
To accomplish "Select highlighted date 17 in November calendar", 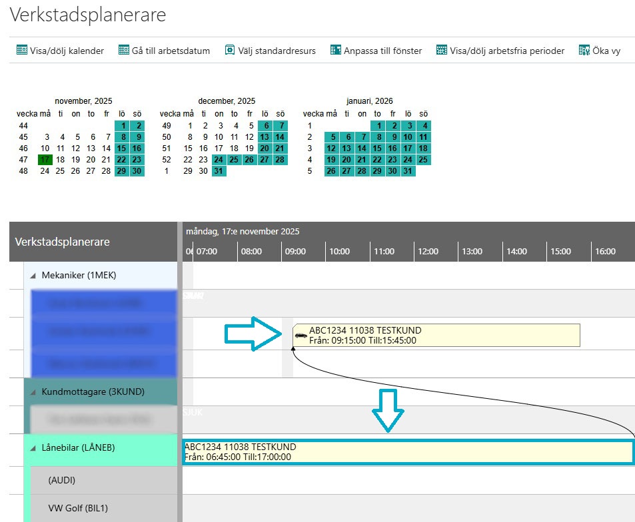I will pyautogui.click(x=45, y=160).
